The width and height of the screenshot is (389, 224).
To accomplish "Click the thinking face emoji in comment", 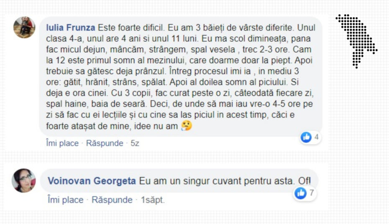I will coord(187,126).
